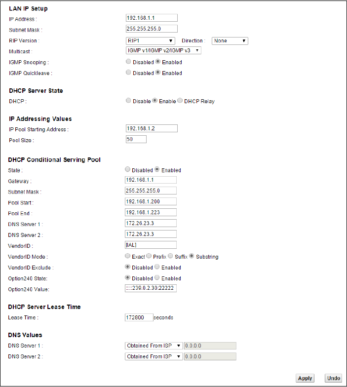This screenshot has width=347, height=387.
Task: Click the Conditional Pool DNS Server 2 field
Action: 151,234
